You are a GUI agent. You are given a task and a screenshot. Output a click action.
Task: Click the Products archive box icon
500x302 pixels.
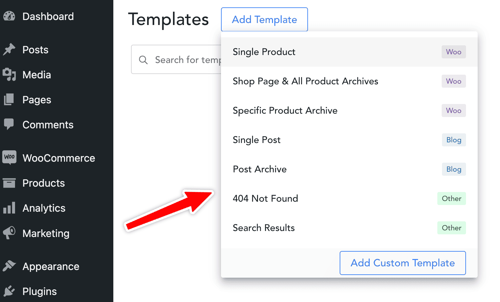point(9,183)
